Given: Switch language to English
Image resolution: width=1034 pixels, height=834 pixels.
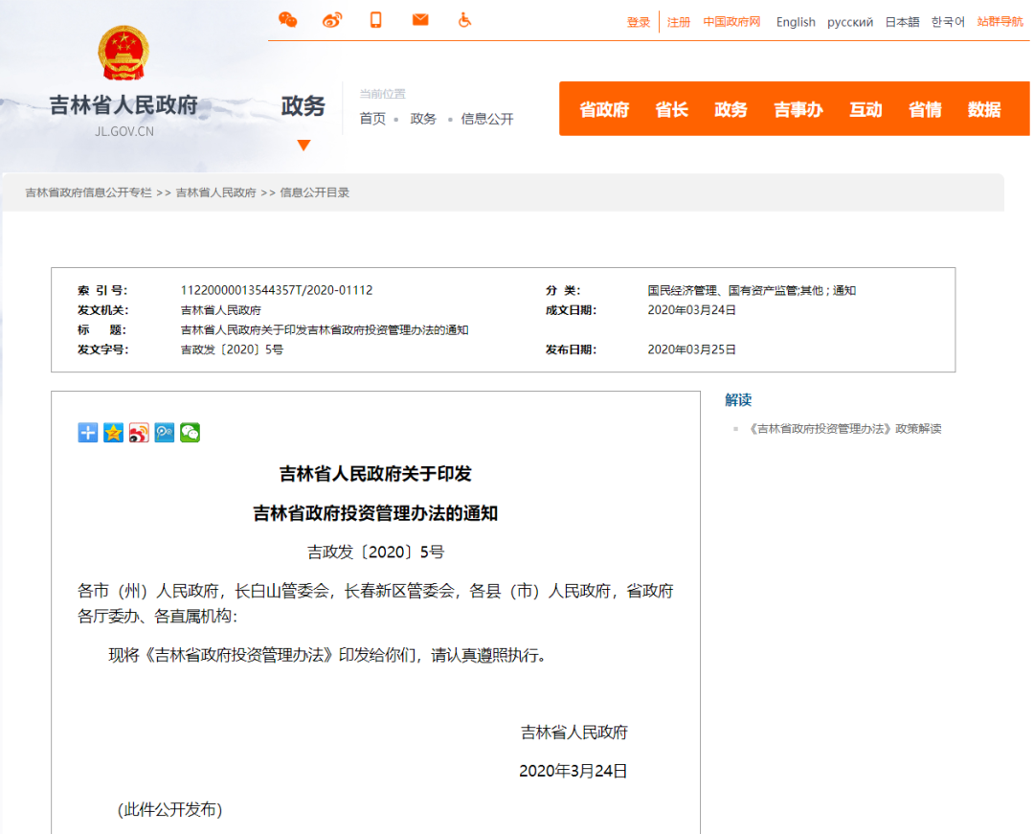Looking at the screenshot, I should pyautogui.click(x=796, y=22).
